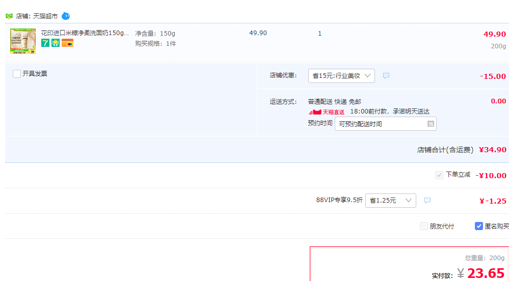Click the unit price 49.90 in black

258,33
